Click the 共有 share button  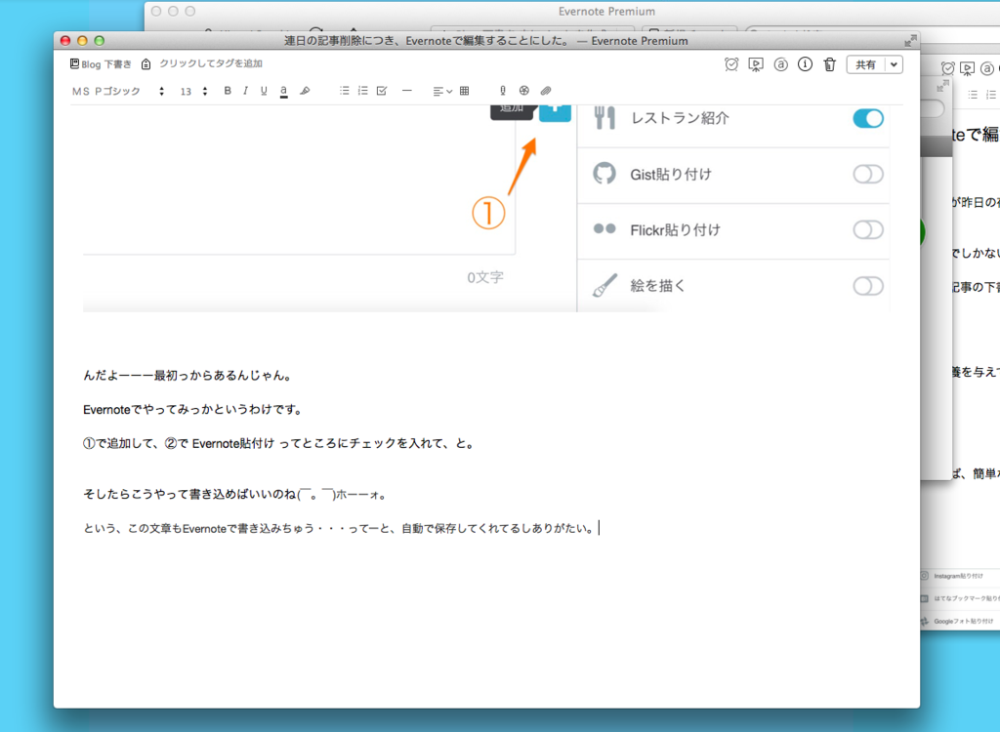point(865,64)
